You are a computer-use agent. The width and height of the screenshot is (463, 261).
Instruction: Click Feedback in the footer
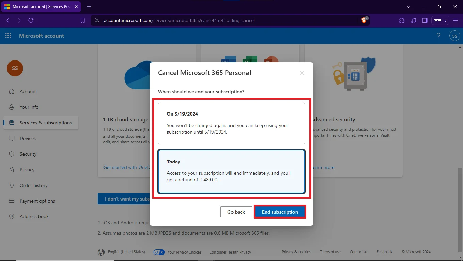384,252
